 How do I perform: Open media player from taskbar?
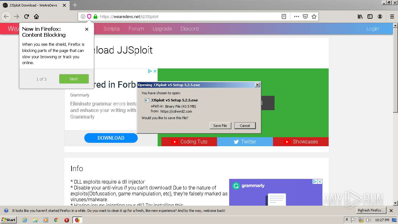click(x=46, y=220)
